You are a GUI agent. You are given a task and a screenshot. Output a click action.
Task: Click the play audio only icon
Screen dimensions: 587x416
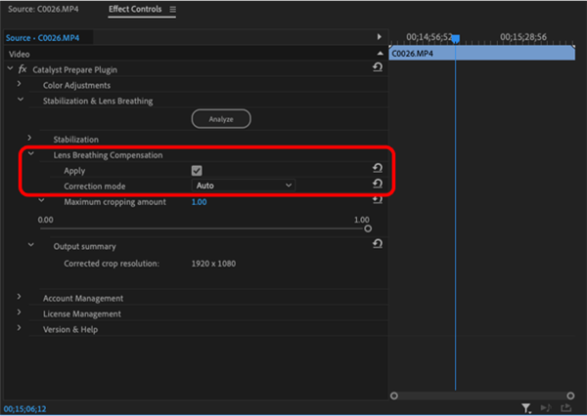pyautogui.click(x=546, y=408)
